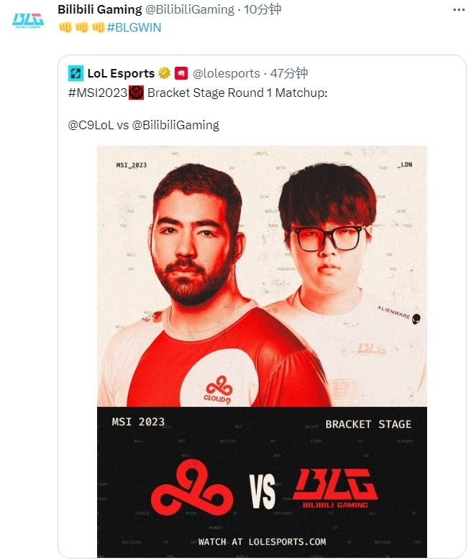The image size is (476, 560).
Task: Click the Cloud9 jersey chest logo
Action: coord(218,390)
